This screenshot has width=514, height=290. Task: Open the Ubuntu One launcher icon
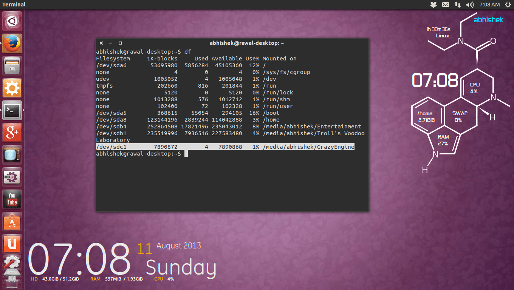coord(12,244)
